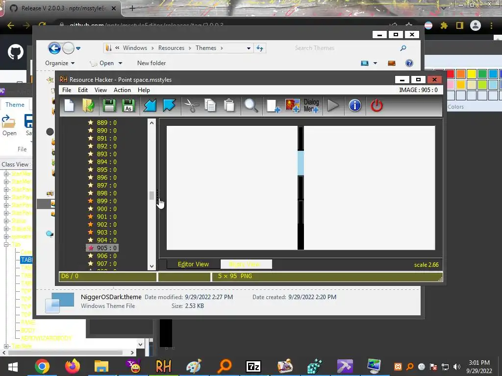Switch to the Binary View tab
This screenshot has height=376, width=502.
pyautogui.click(x=246, y=264)
